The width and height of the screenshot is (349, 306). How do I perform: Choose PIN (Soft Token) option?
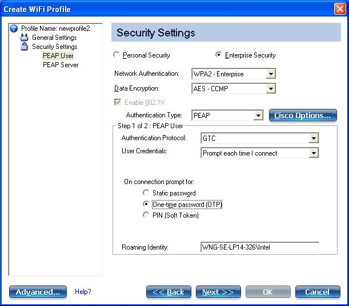pos(146,215)
